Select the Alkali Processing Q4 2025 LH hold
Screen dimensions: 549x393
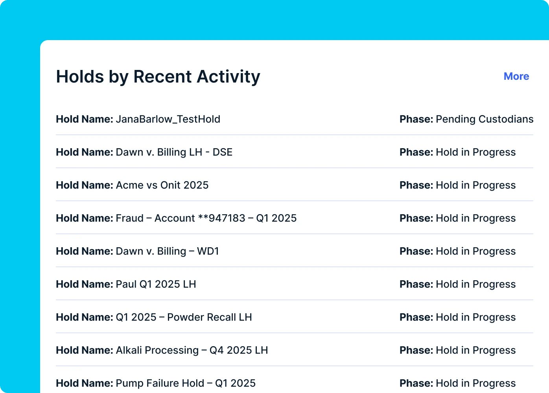192,350
